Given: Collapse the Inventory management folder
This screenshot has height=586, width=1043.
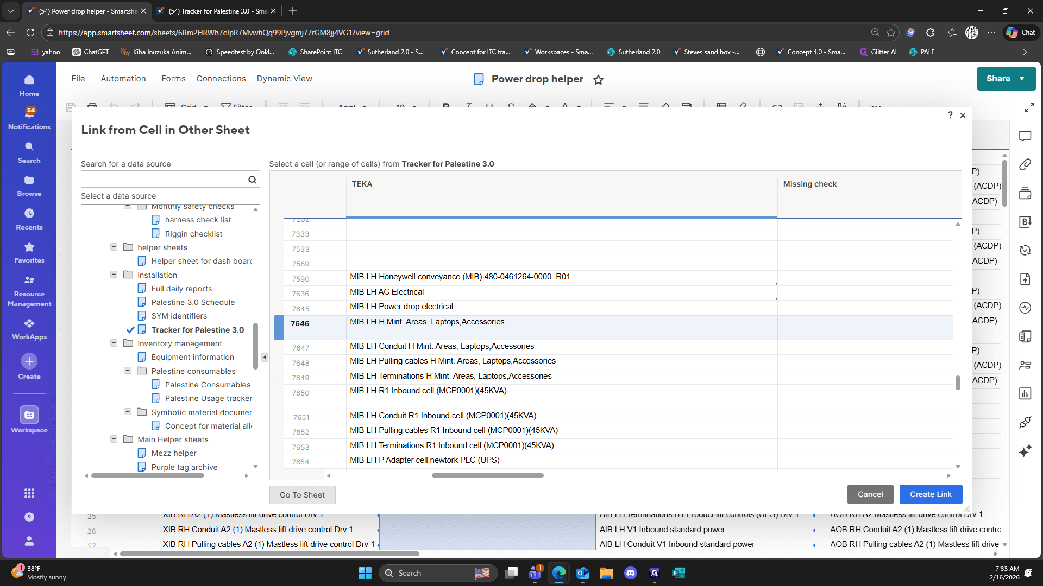Looking at the screenshot, I should click(x=114, y=343).
